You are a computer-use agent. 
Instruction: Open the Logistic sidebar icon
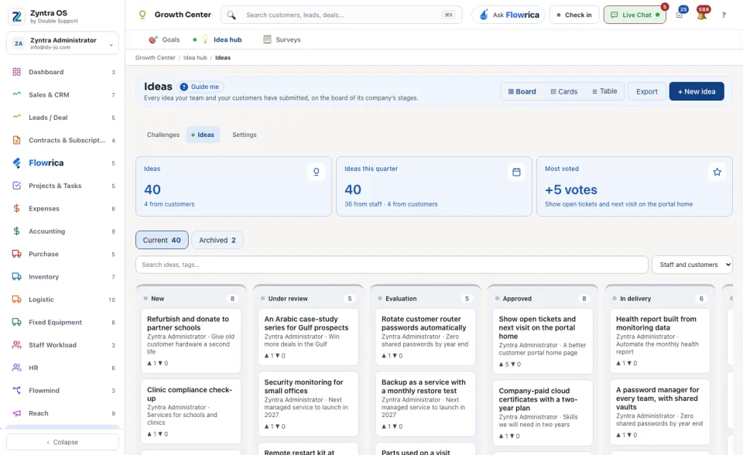click(16, 299)
